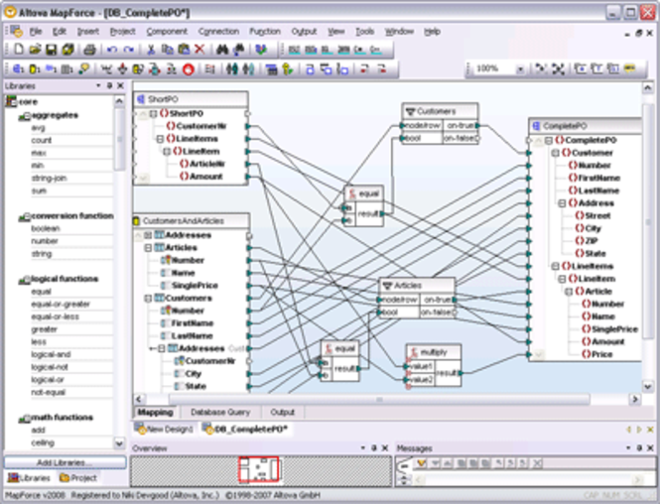Screen dimensions: 660x504
Task: Click the Redo arrow icon
Action: point(128,50)
